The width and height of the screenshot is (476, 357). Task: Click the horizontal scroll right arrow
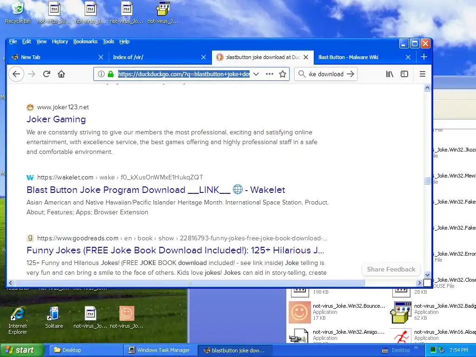coord(420,283)
